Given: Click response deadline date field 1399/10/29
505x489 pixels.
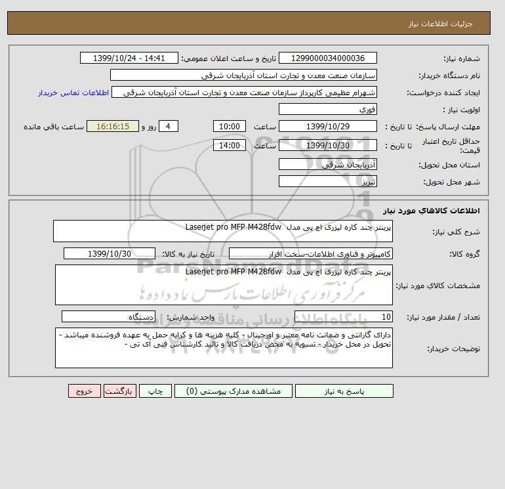Looking at the screenshot, I should [327, 127].
